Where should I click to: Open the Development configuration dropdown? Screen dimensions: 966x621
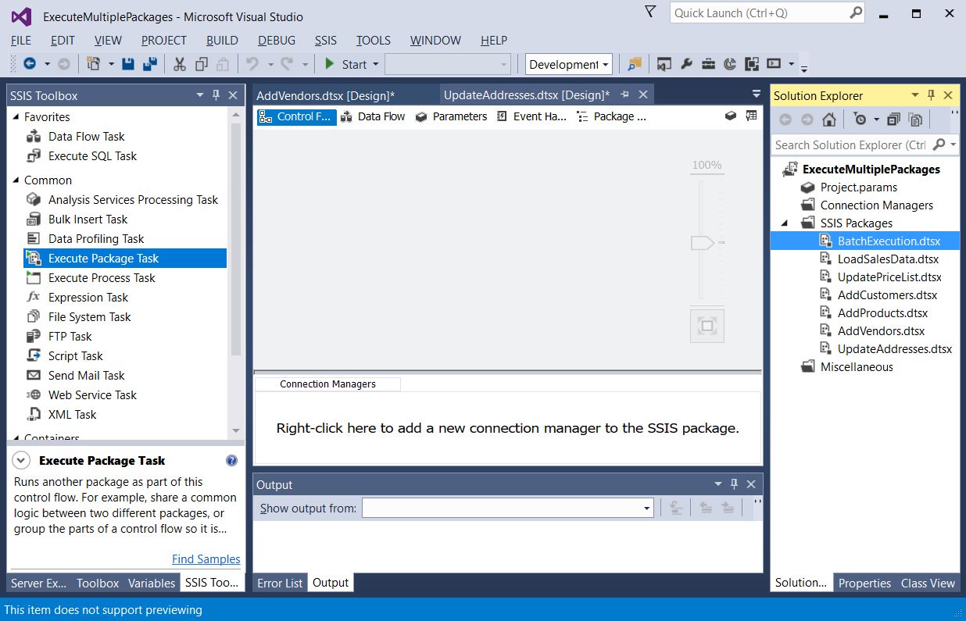pyautogui.click(x=568, y=64)
